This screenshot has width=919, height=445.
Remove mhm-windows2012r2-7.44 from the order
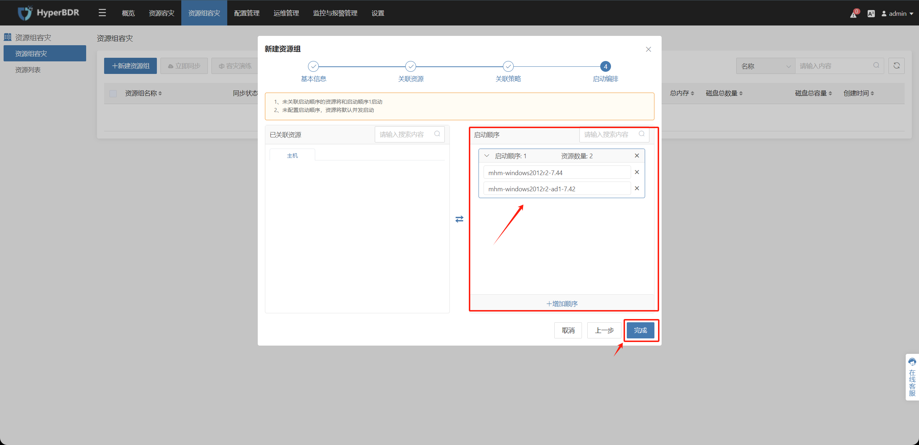click(637, 172)
